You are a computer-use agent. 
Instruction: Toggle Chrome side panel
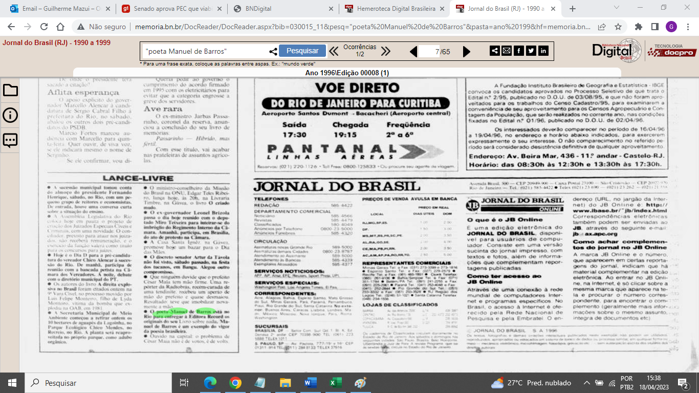point(654,27)
